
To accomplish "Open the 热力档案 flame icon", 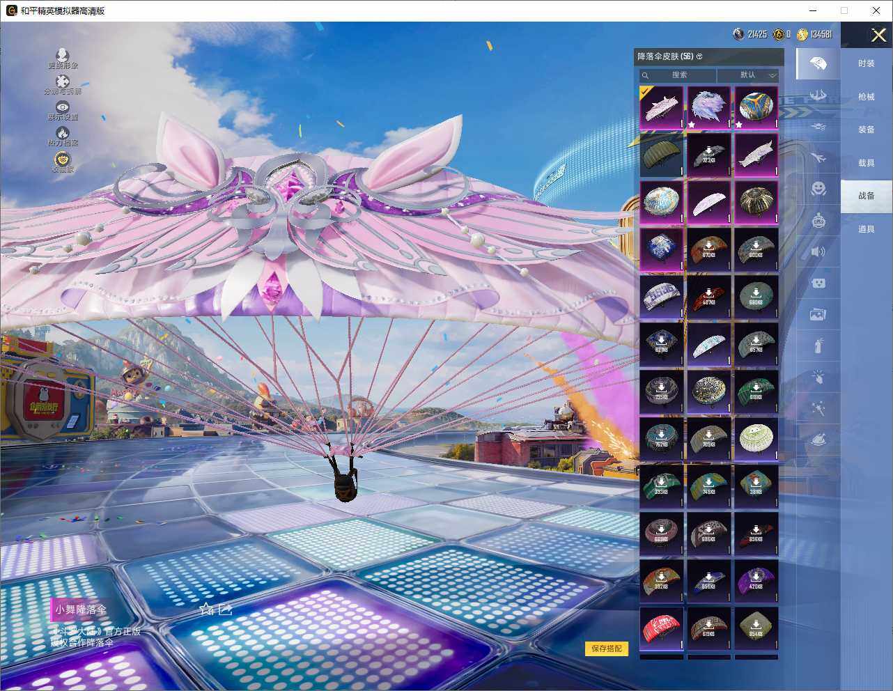I will (x=62, y=134).
